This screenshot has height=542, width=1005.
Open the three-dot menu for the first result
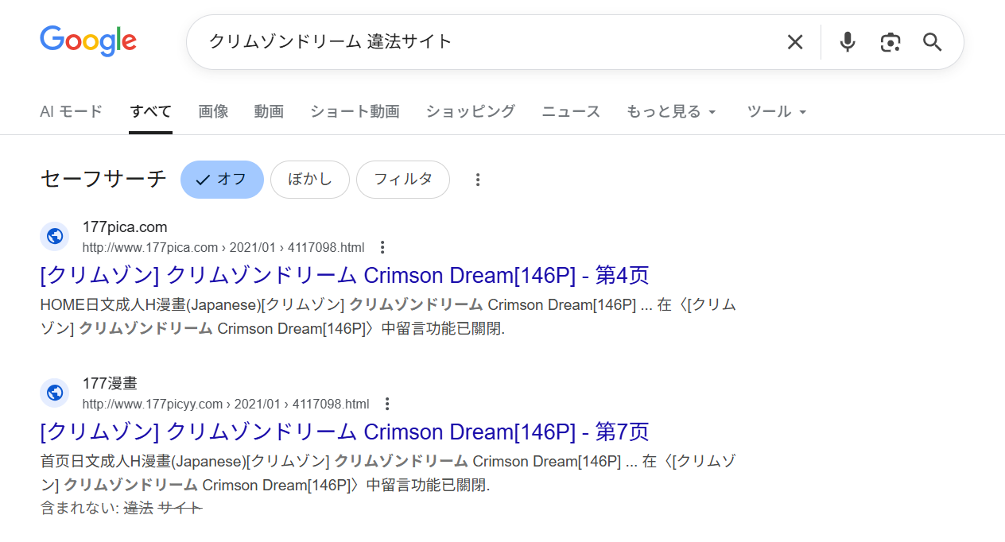382,247
